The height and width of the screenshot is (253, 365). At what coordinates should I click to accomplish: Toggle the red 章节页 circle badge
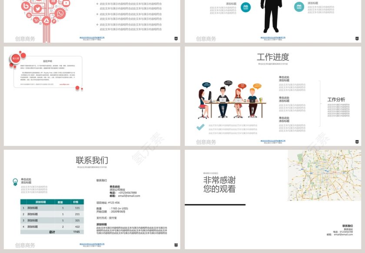click(14, 58)
